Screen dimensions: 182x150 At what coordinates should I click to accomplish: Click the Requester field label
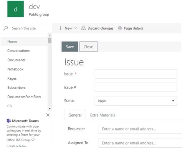76,129
